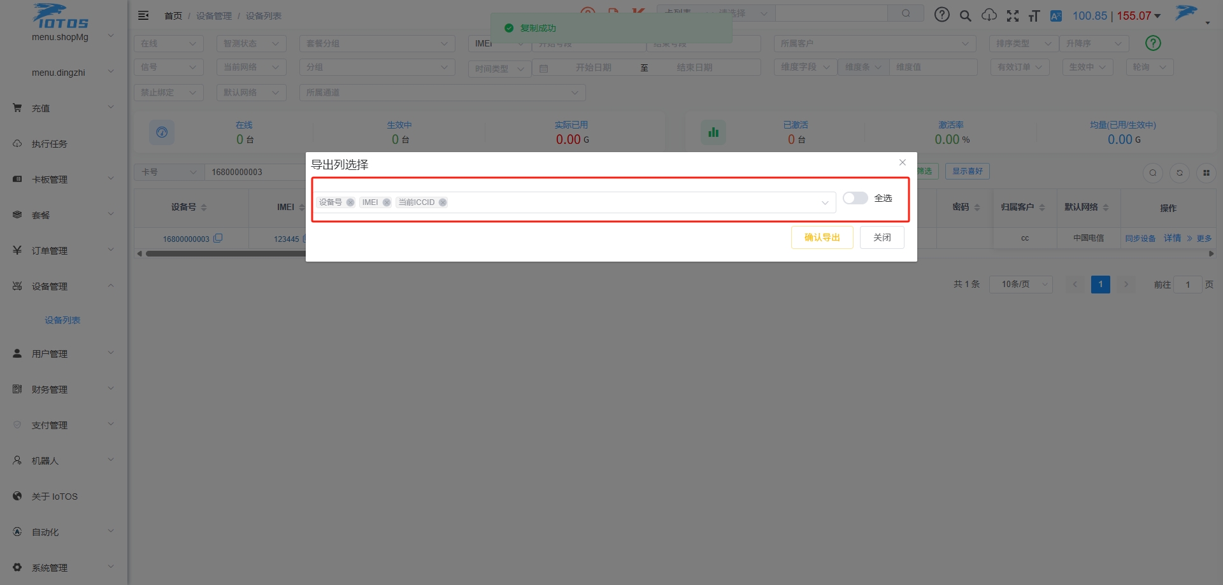The image size is (1223, 585).
Task: Open the 关于 IoTOS sidebar item
Action: pyautogui.click(x=64, y=497)
